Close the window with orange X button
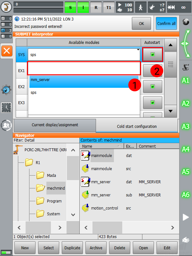Image resolution: width=192 pixels, height=256 pixels. click(7, 51)
